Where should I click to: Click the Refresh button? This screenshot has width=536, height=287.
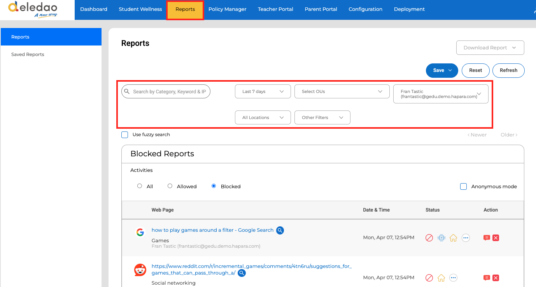508,70
